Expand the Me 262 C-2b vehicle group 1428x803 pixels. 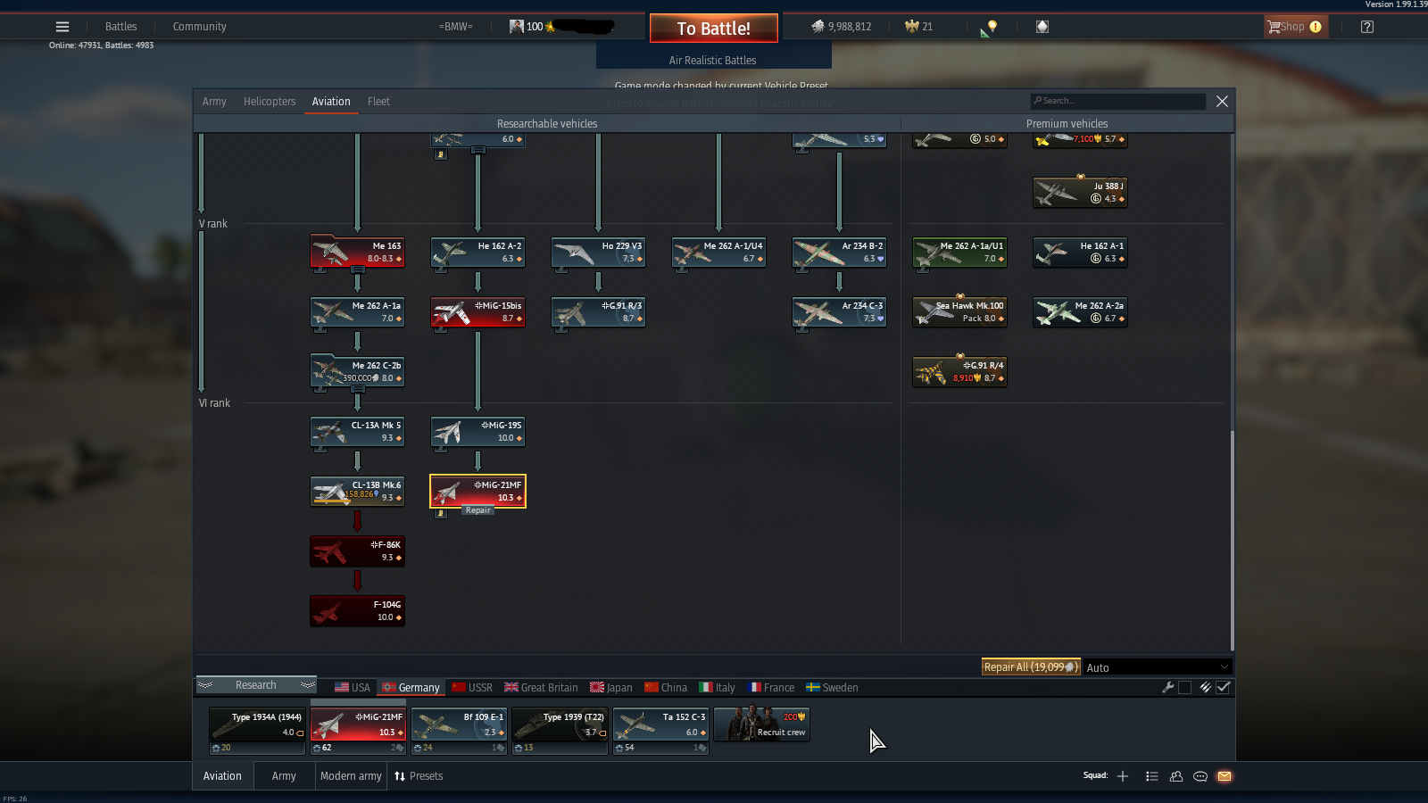[358, 389]
